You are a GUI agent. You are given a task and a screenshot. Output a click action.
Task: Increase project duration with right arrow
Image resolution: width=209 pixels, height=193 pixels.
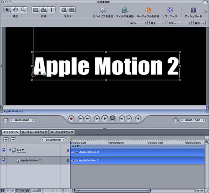[x=204, y=120]
